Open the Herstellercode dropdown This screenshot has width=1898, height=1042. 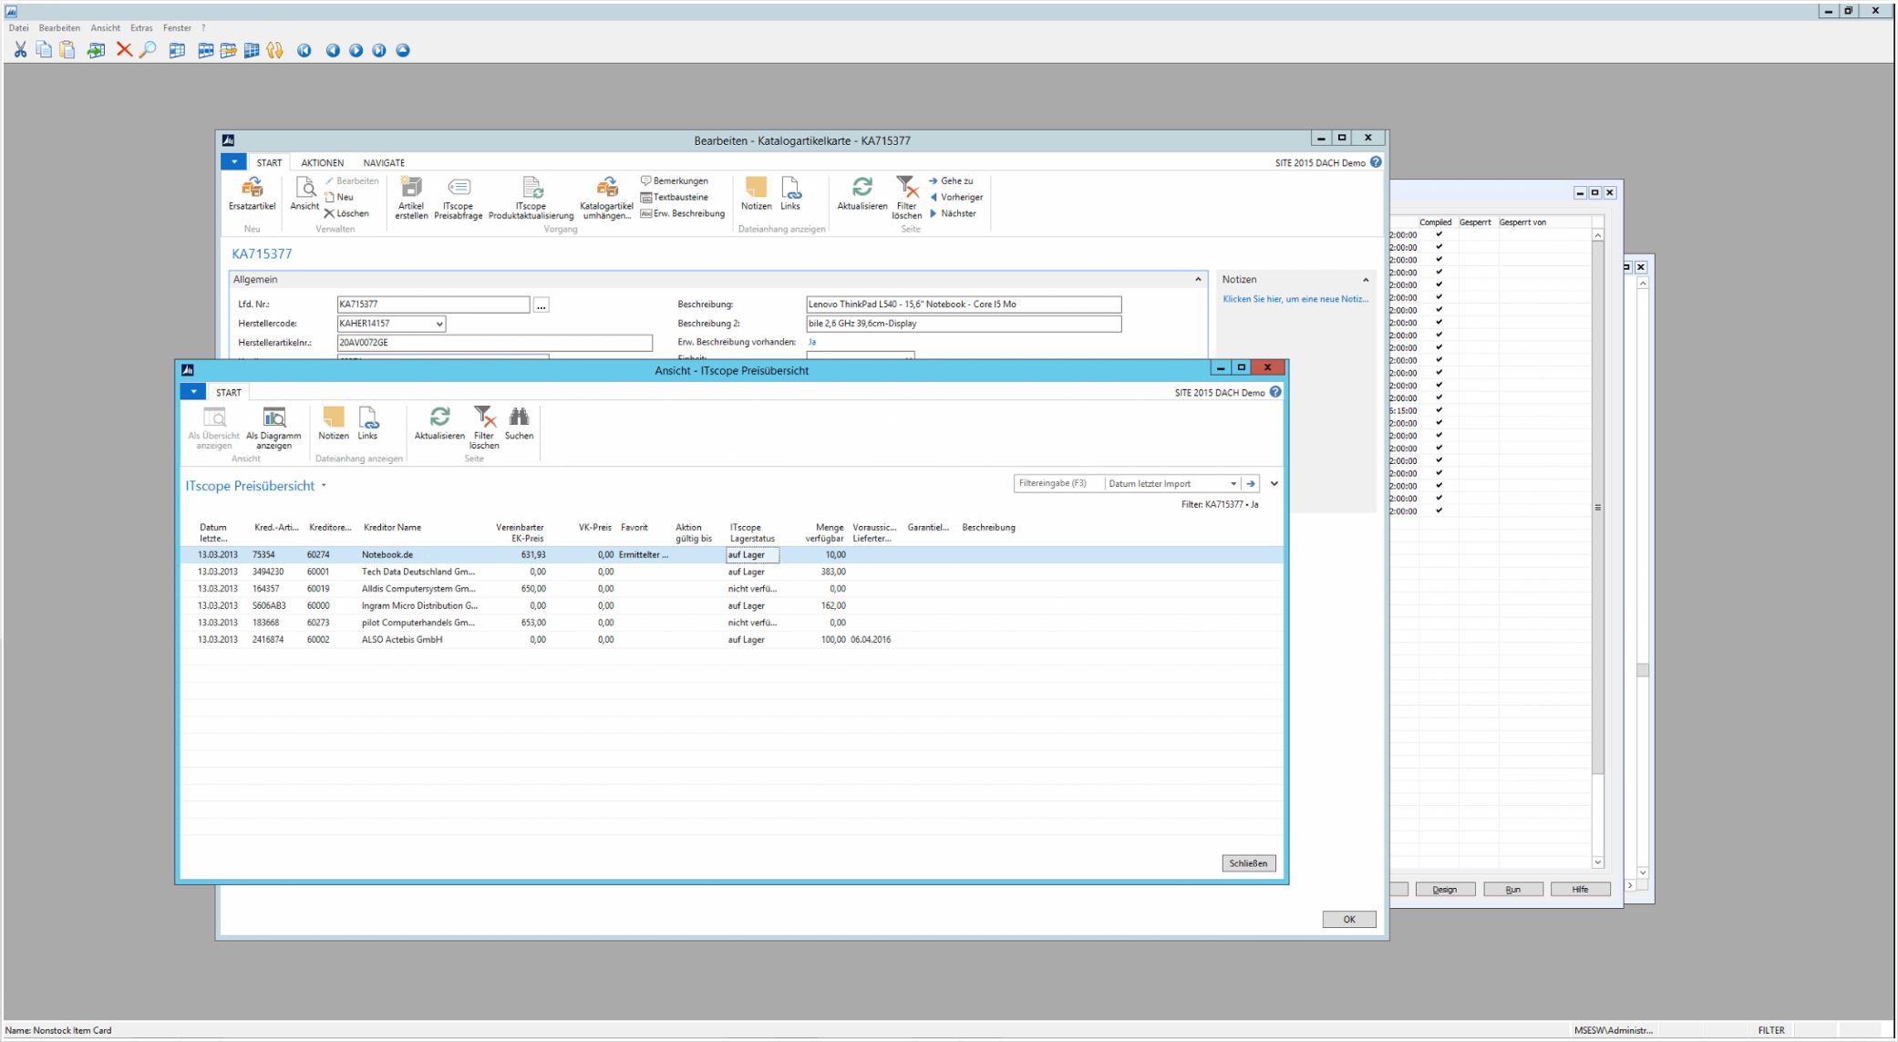click(x=439, y=324)
